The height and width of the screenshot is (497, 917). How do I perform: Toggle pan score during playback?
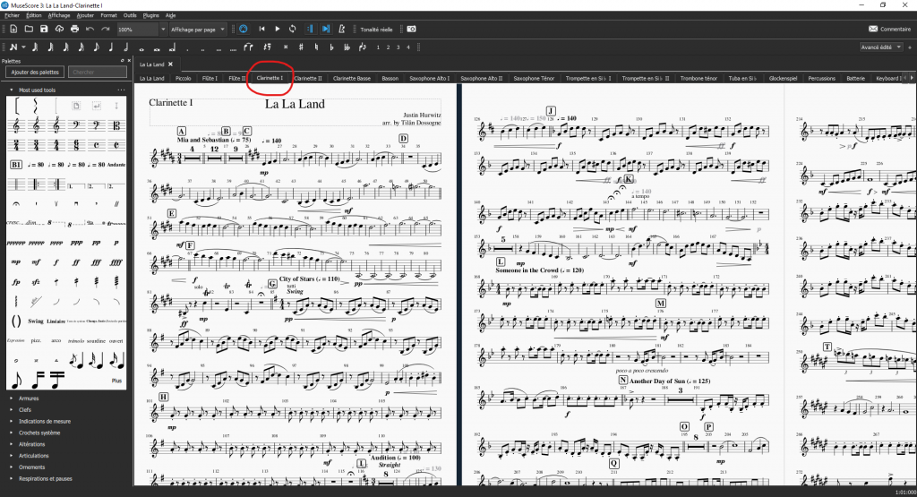pyautogui.click(x=326, y=29)
